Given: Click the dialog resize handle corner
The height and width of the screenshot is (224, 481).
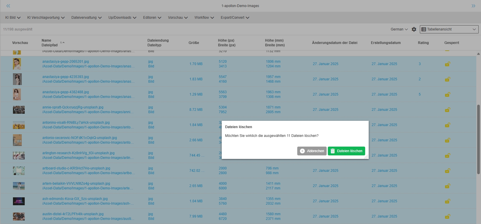Looking at the screenshot, I should click(x=366, y=157).
